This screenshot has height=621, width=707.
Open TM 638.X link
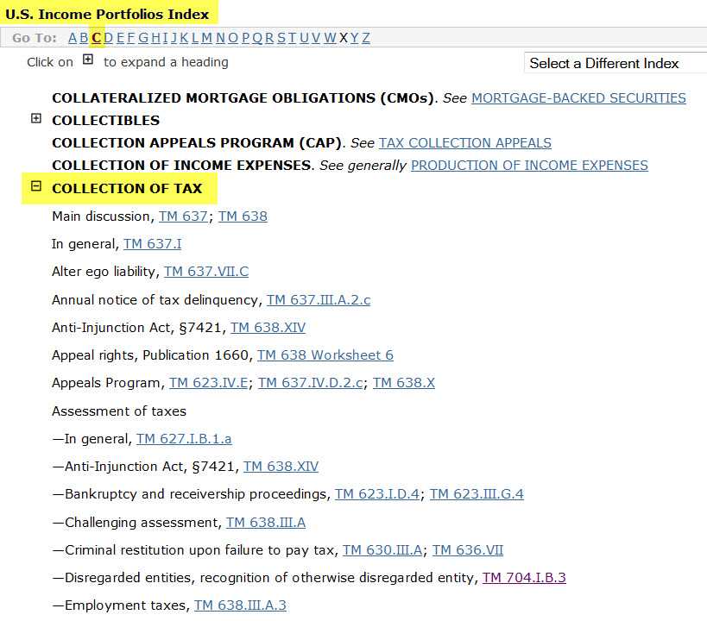tap(404, 383)
